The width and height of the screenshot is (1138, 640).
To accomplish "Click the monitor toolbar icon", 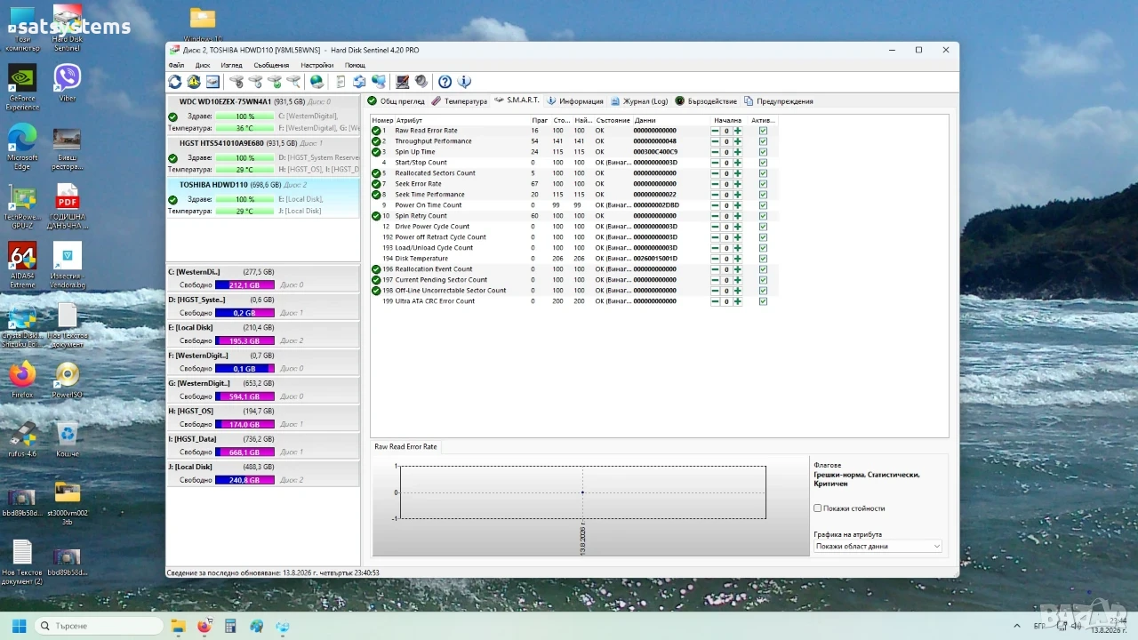I will [402, 82].
